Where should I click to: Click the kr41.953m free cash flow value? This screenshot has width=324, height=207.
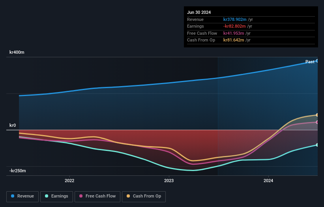(x=234, y=33)
